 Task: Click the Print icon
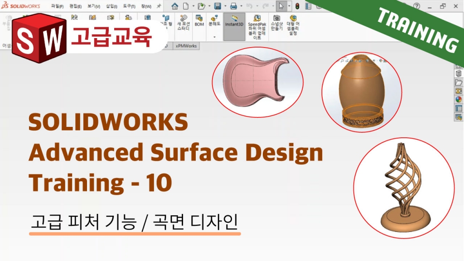click(x=233, y=6)
